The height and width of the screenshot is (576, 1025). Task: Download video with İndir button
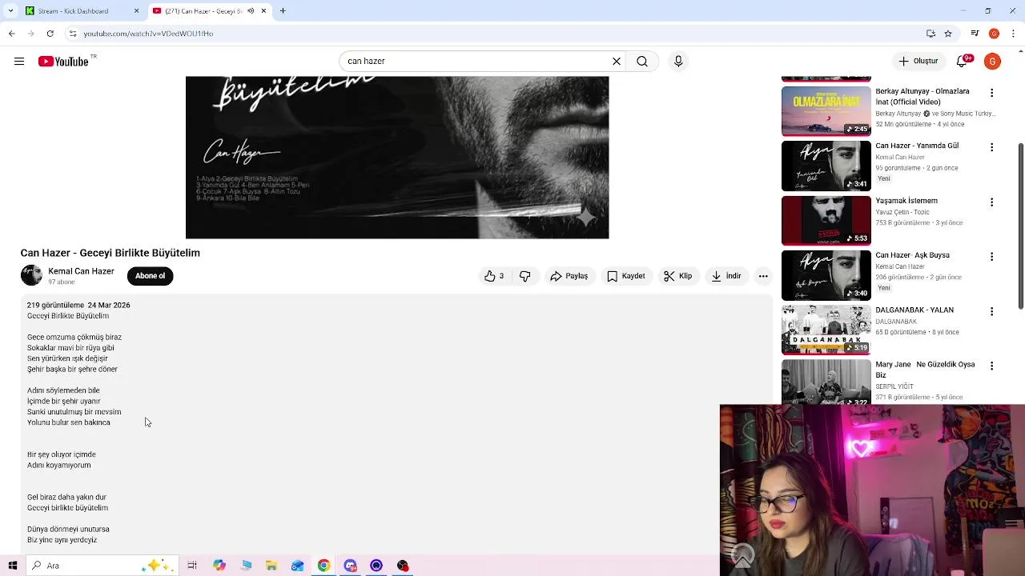(726, 276)
